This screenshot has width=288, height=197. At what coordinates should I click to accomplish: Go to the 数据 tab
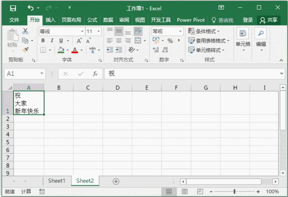click(x=108, y=20)
